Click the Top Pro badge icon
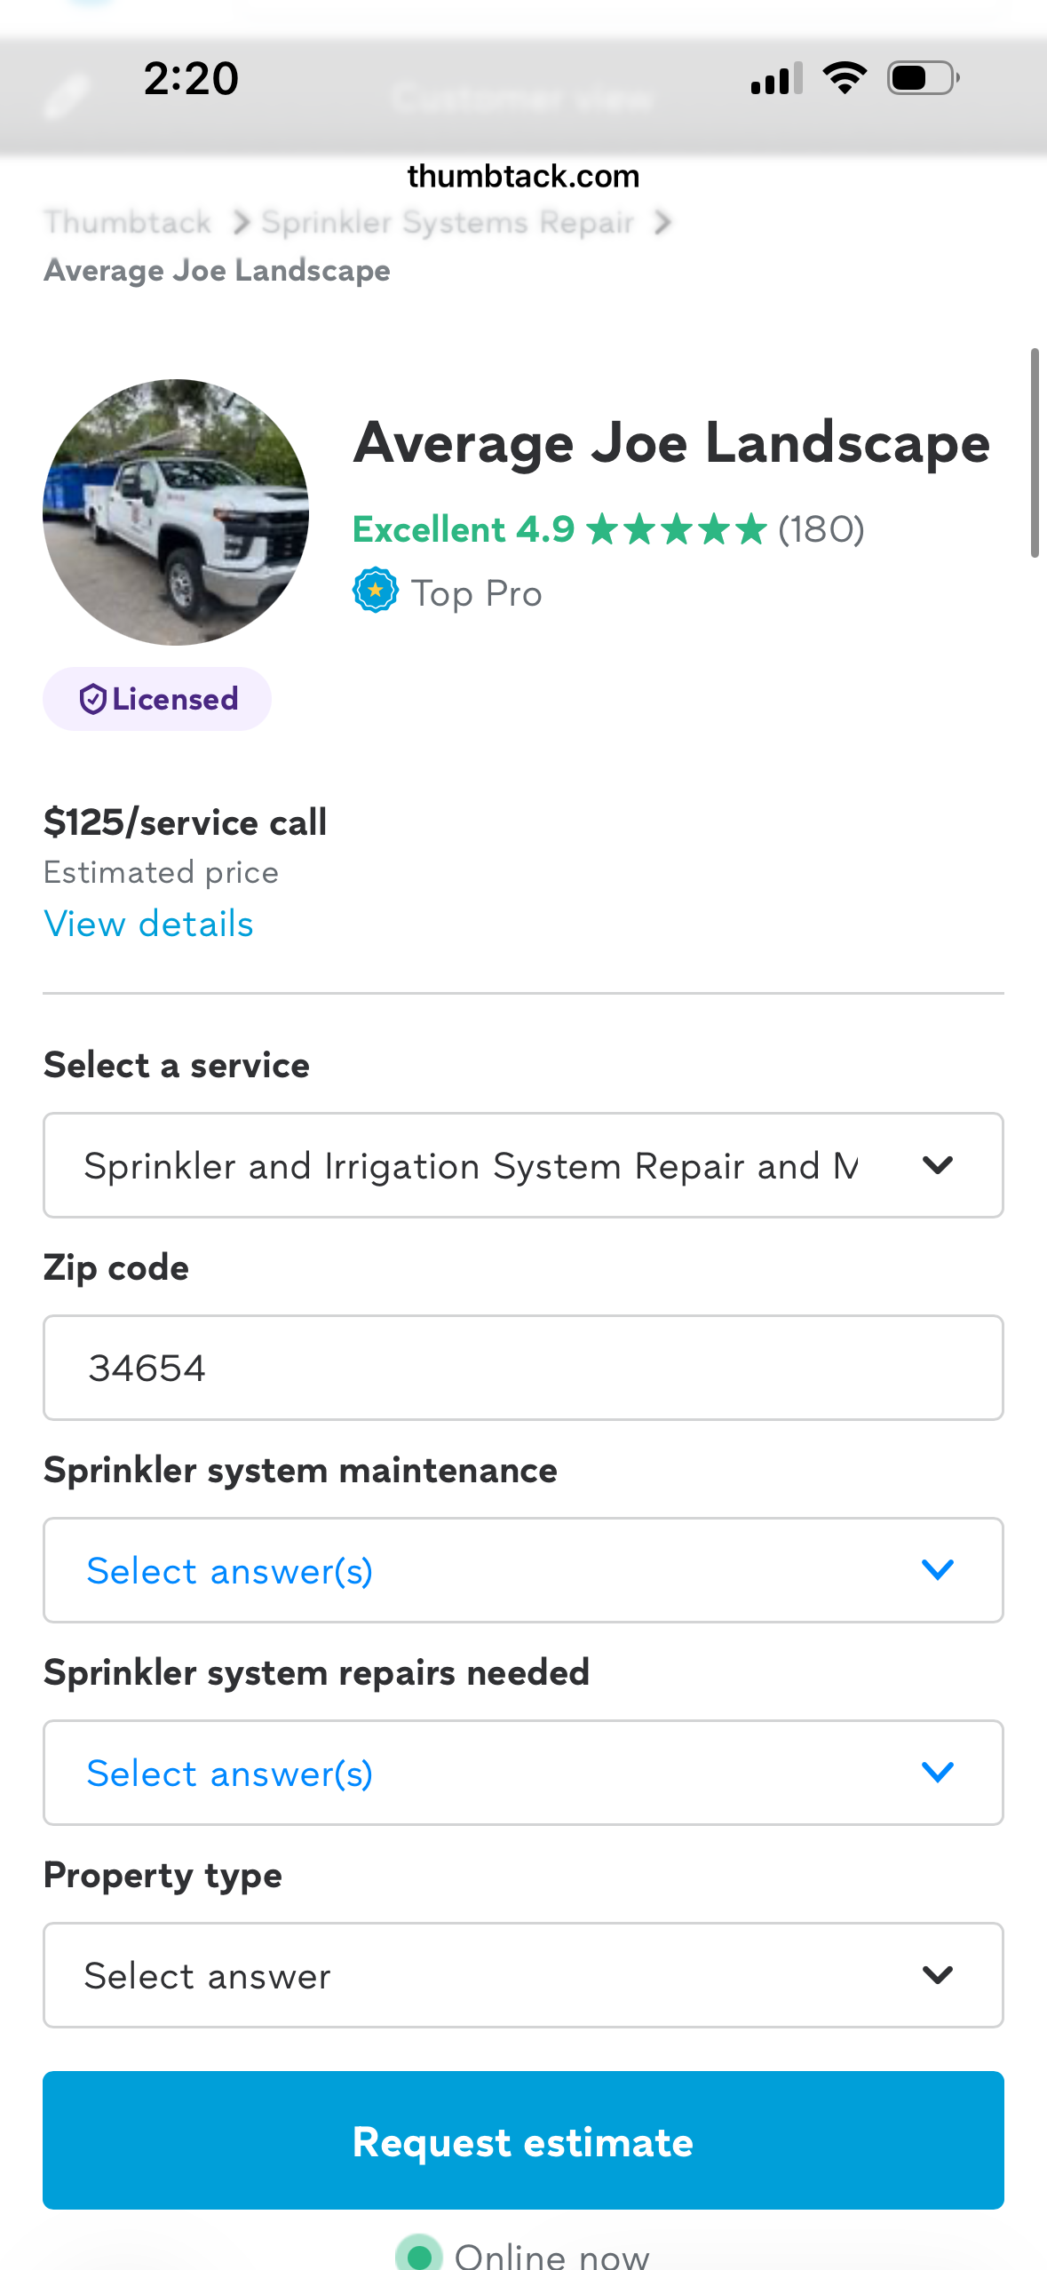Image resolution: width=1047 pixels, height=2270 pixels. coord(376,591)
